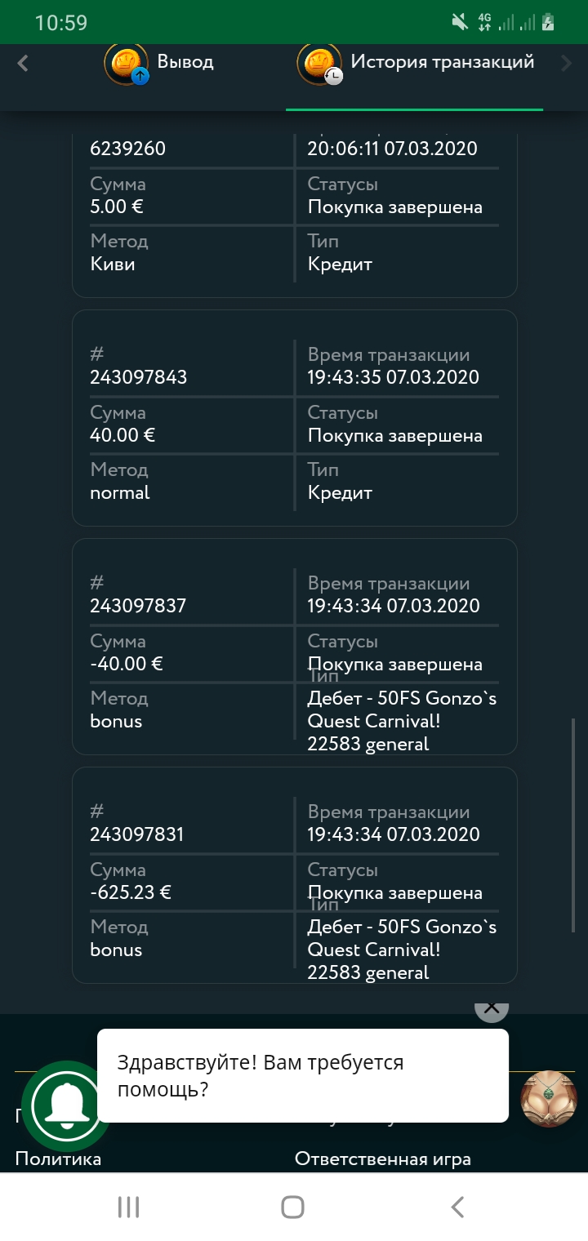The width and height of the screenshot is (588, 1241).
Task: Select the История транзакций tab
Action: (442, 62)
